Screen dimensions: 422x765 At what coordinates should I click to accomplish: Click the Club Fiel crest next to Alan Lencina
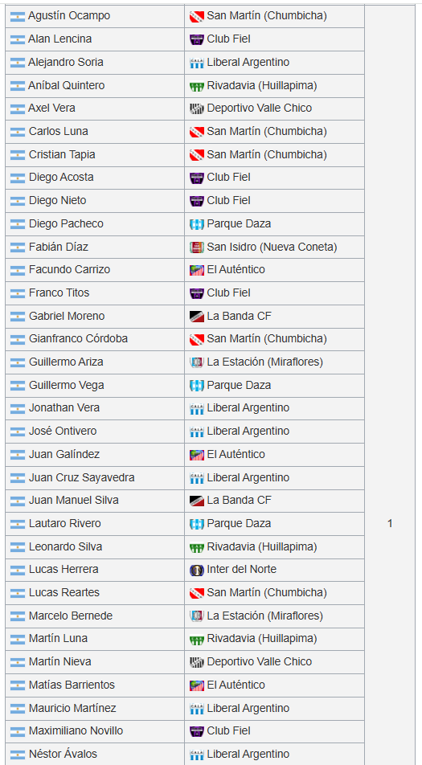pyautogui.click(x=197, y=39)
